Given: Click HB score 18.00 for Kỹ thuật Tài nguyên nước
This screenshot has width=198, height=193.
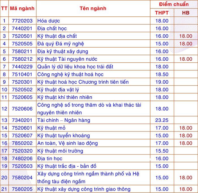Looking at the screenshot, I should coord(186,59).
